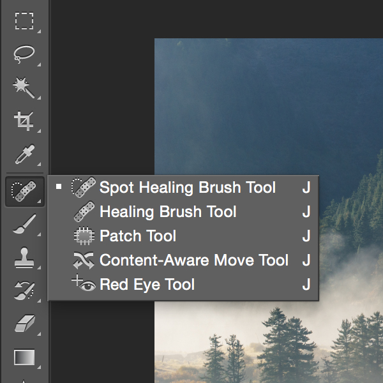
Task: Select the Eraser tool
Action: (24, 324)
